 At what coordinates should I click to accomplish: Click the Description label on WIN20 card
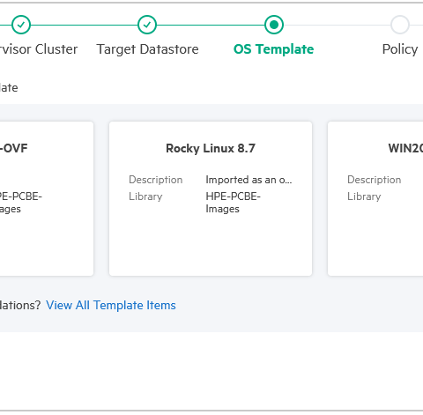click(x=375, y=180)
